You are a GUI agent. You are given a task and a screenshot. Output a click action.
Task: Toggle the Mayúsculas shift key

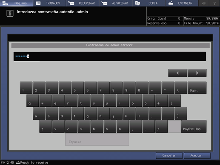194,126
